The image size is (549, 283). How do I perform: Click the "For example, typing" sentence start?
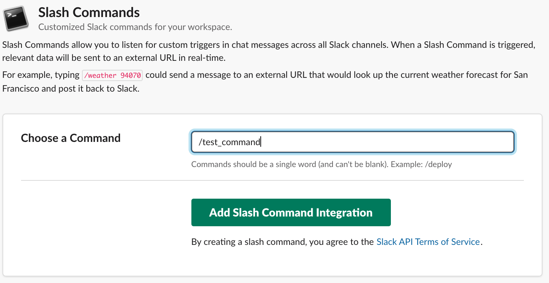(x=41, y=75)
